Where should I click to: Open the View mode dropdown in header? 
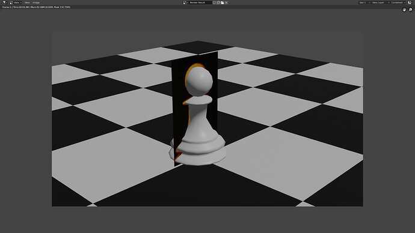tap(16, 2)
